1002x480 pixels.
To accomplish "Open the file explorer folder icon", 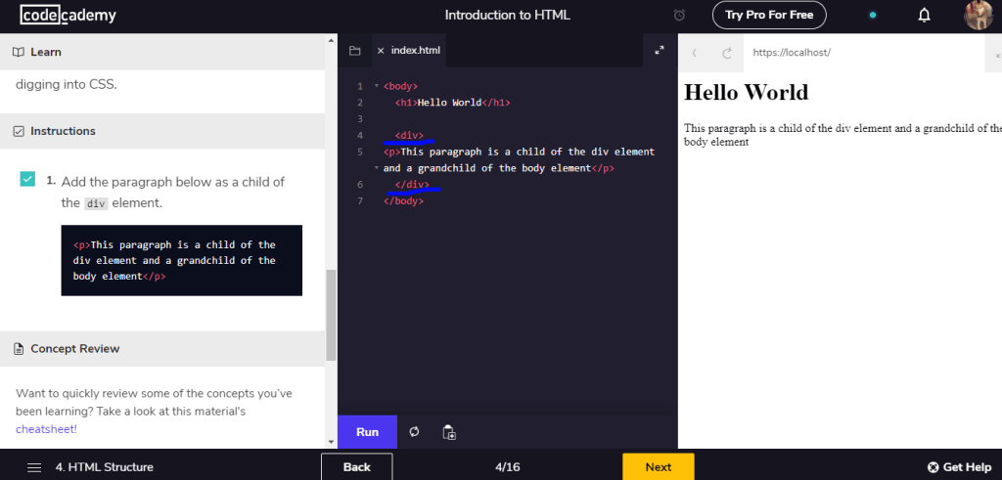I will point(355,51).
